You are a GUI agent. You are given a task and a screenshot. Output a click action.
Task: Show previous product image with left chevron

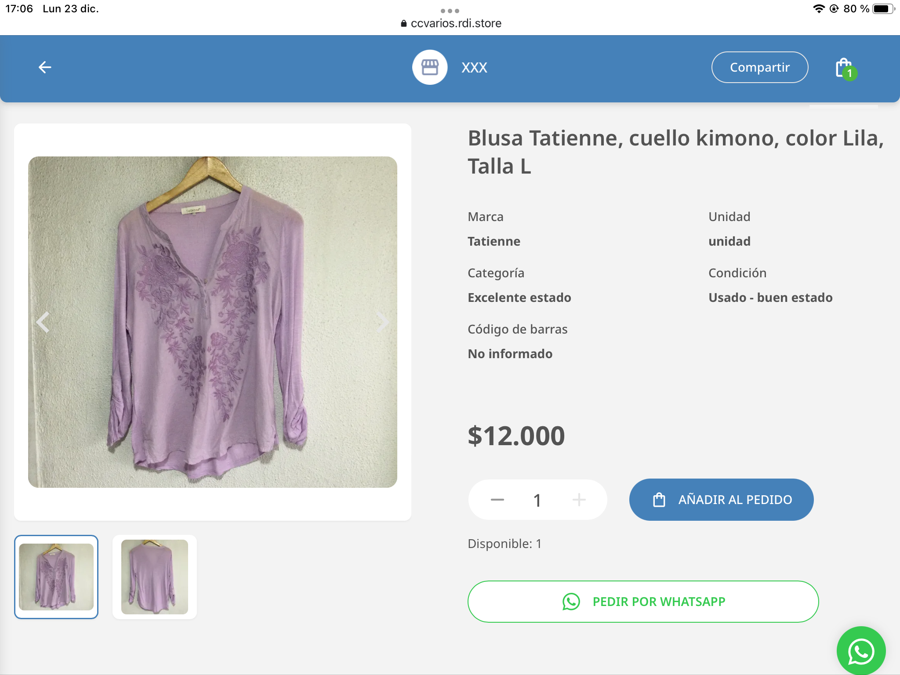click(43, 322)
